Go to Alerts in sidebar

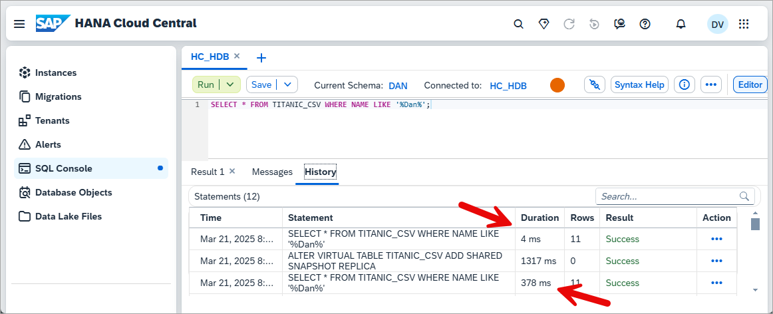[x=91, y=144]
